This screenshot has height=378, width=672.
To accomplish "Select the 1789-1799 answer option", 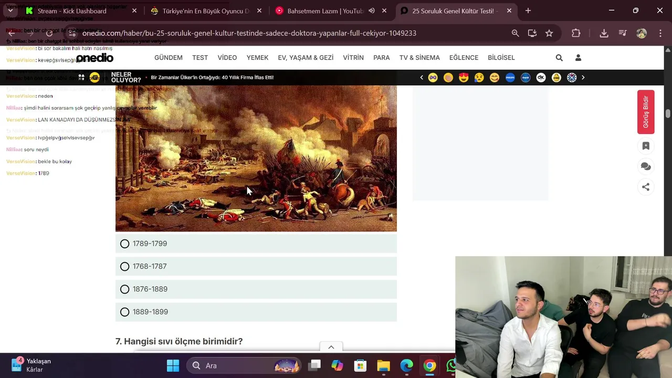I will point(256,244).
